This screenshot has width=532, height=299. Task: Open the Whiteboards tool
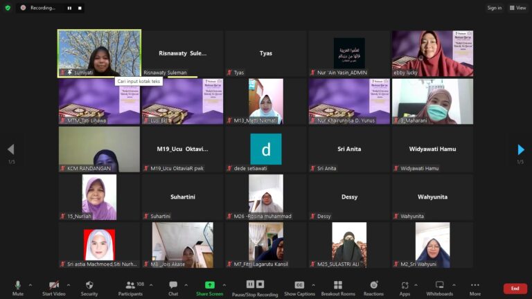click(x=439, y=289)
